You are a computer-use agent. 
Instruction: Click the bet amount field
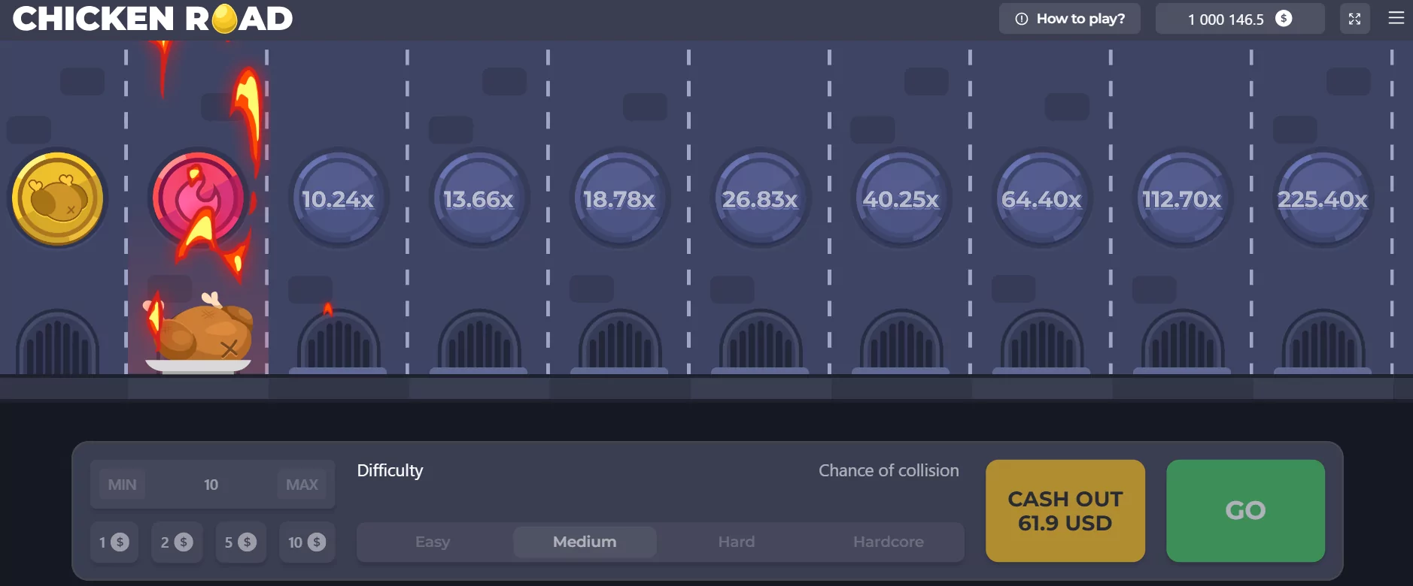pyautogui.click(x=211, y=485)
